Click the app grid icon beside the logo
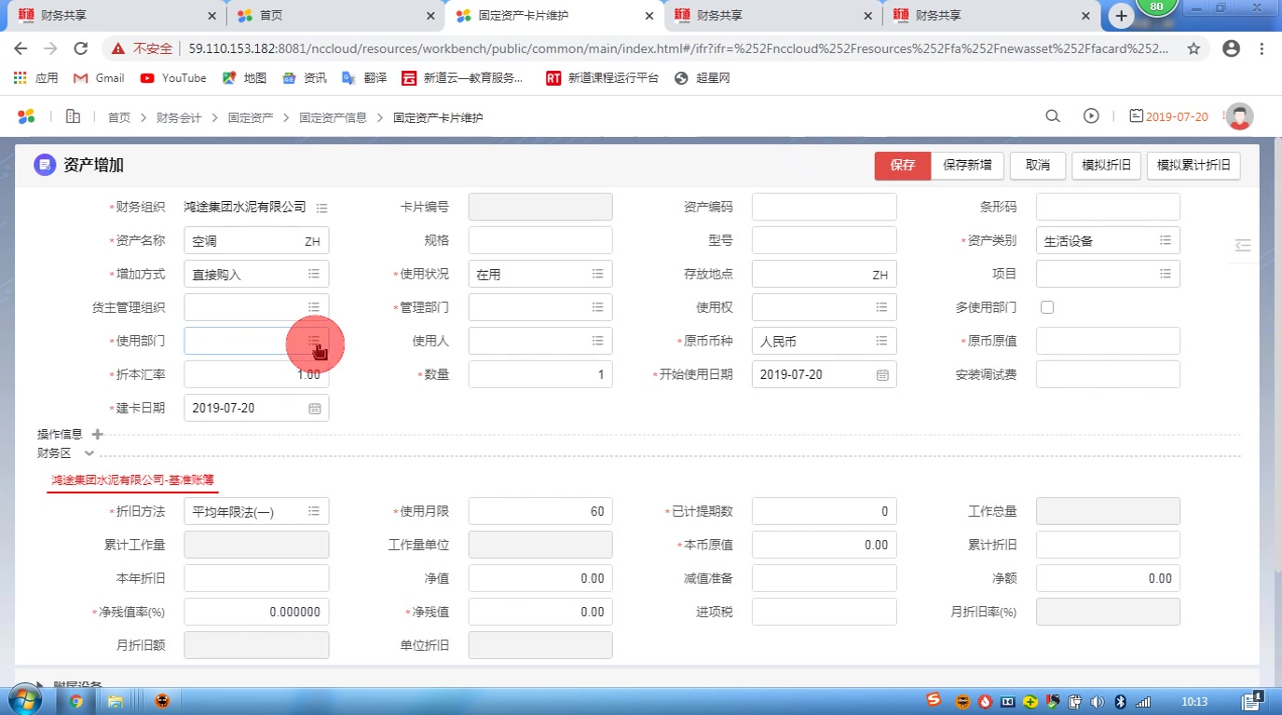The height and width of the screenshot is (715, 1282). tap(73, 116)
